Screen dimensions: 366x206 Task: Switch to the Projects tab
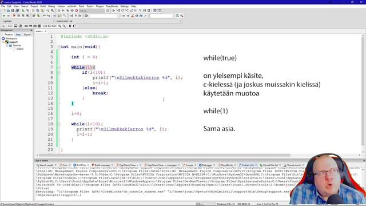(9, 34)
